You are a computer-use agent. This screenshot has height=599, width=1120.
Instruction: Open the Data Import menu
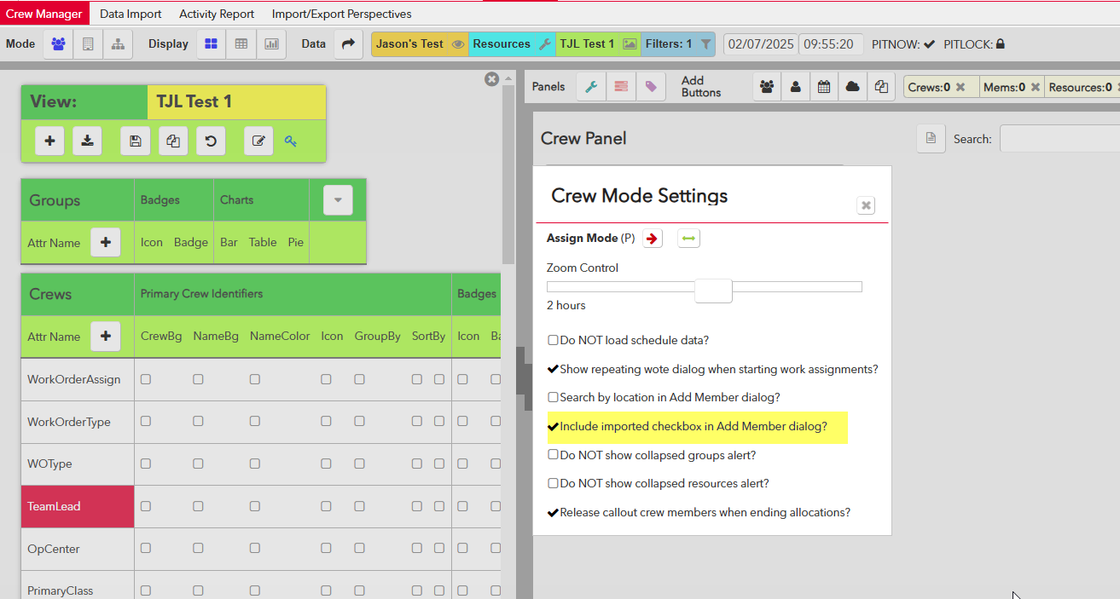[129, 14]
